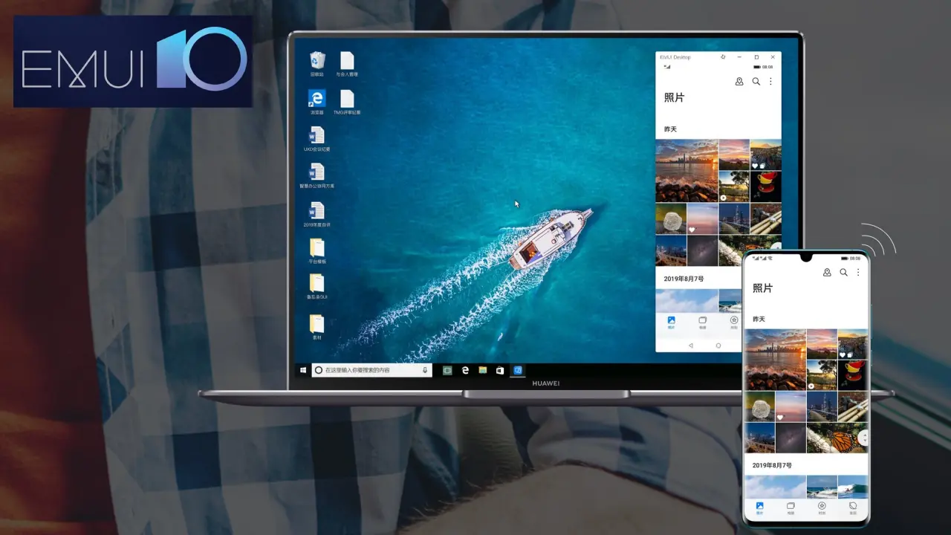The height and width of the screenshot is (535, 951).
Task: Pin the EMUI Desktop window on top
Action: pyautogui.click(x=724, y=56)
